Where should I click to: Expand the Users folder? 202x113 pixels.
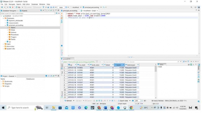pyautogui.click(x=3, y=44)
